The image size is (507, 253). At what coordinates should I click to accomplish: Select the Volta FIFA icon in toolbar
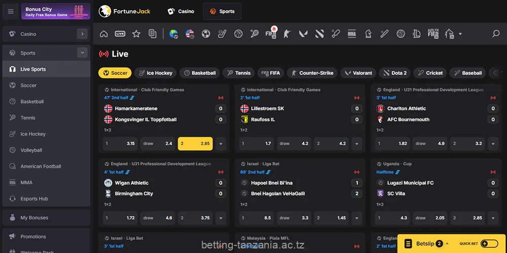click(433, 33)
